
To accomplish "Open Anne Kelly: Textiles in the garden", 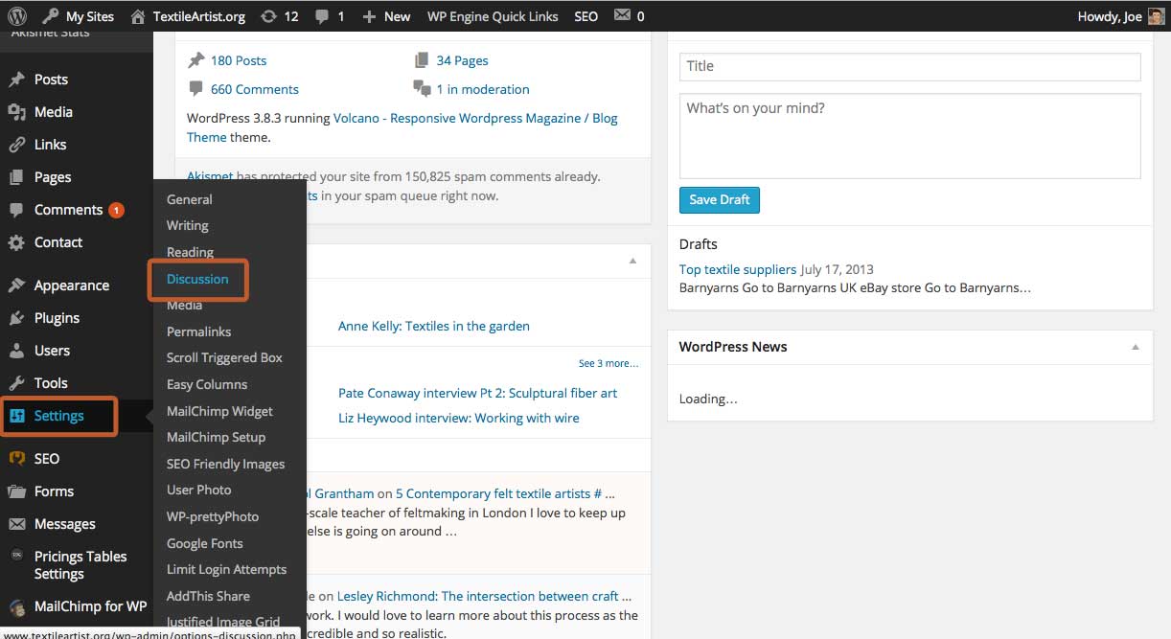I will click(x=434, y=326).
